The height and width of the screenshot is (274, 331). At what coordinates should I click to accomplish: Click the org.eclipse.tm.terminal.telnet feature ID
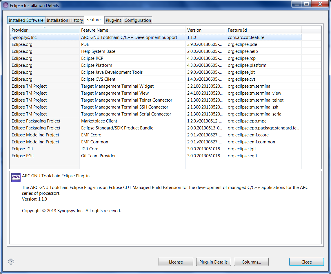[256, 100]
